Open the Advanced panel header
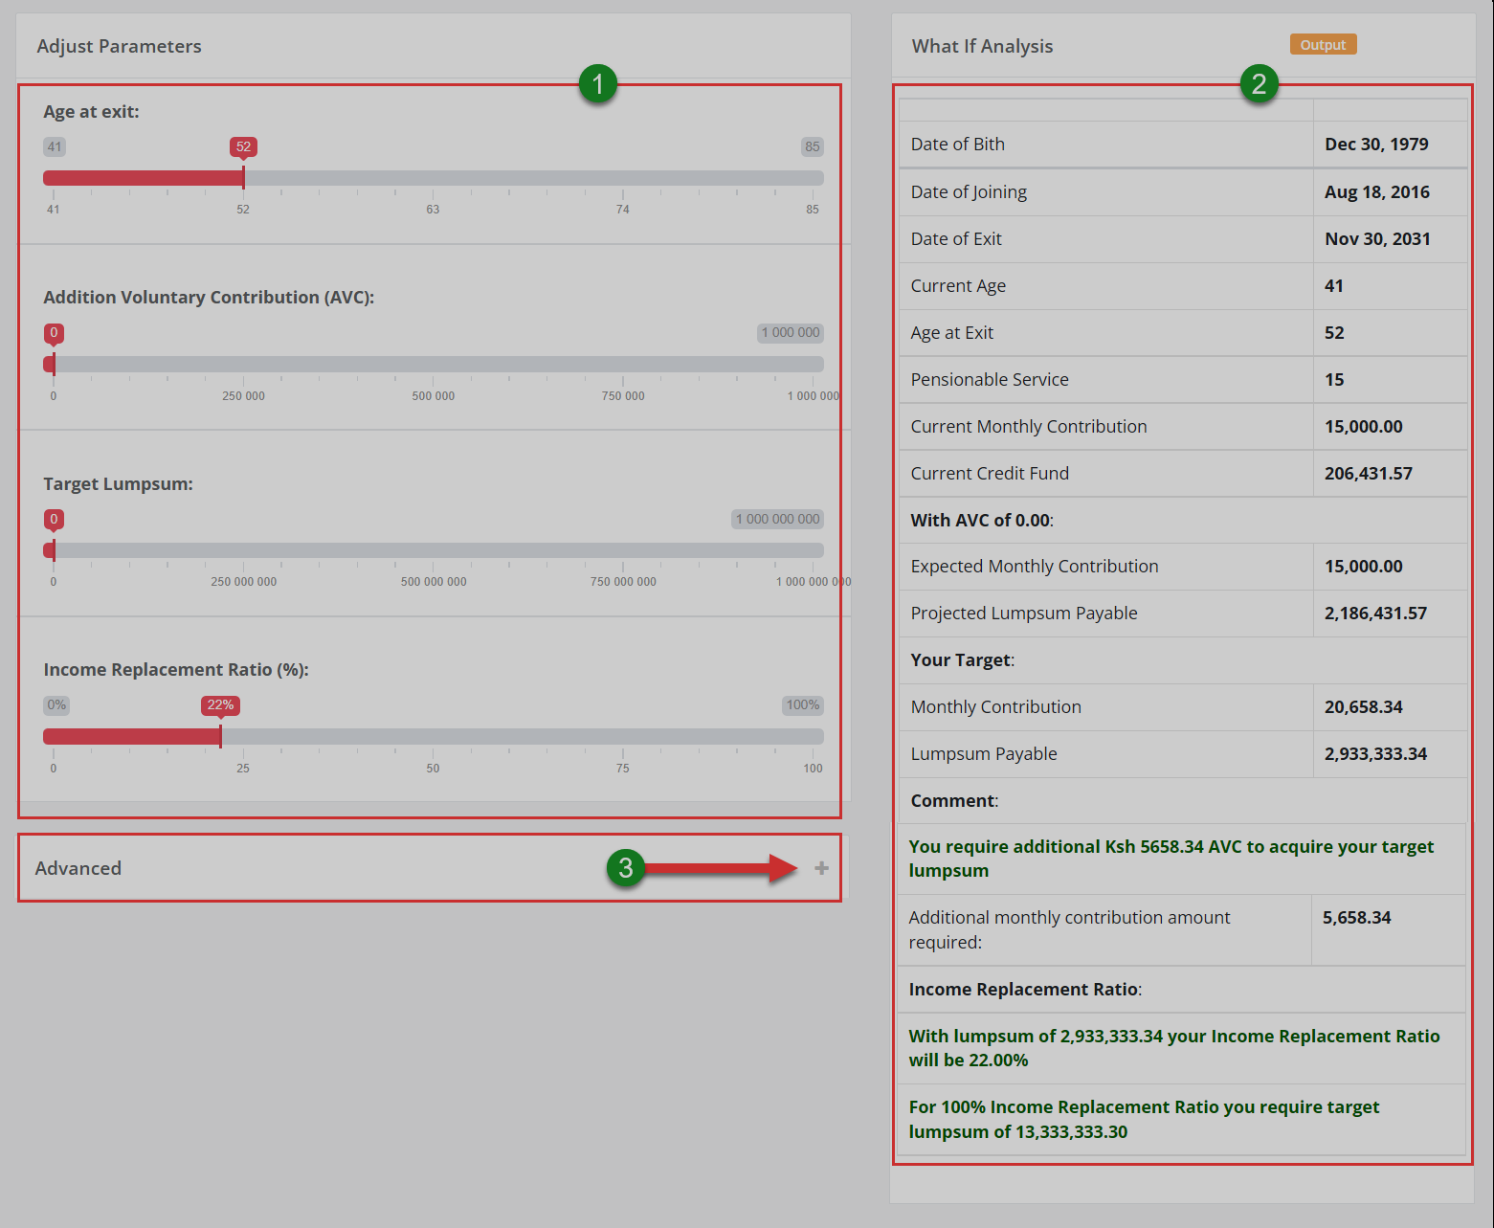The width and height of the screenshot is (1494, 1228). [78, 868]
